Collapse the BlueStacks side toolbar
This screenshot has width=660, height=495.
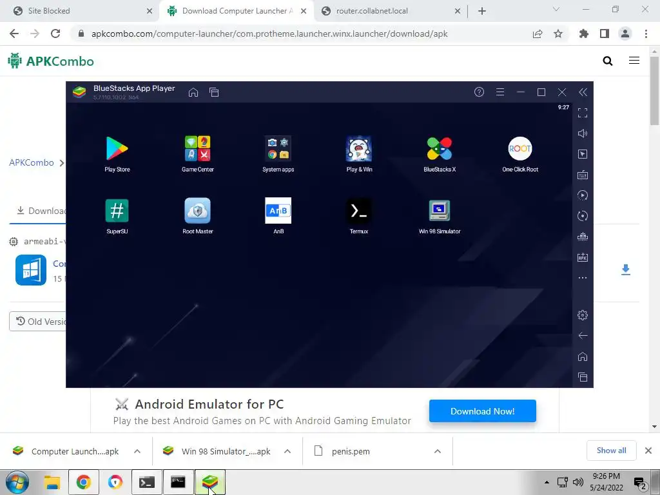click(583, 92)
